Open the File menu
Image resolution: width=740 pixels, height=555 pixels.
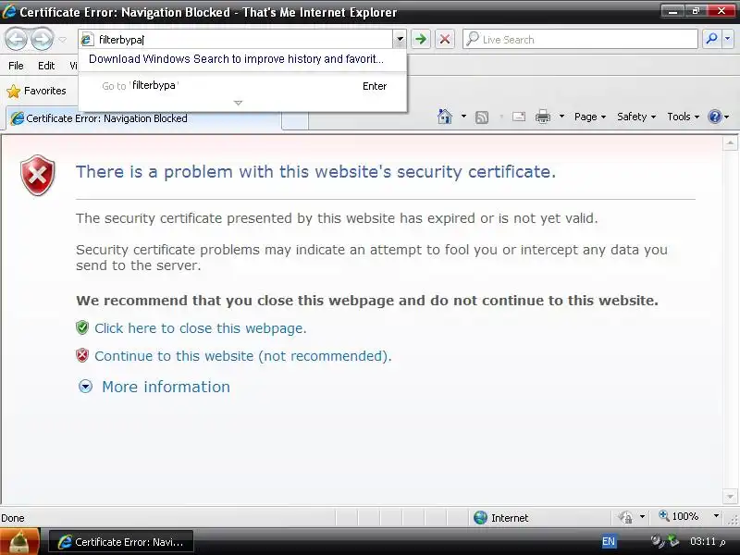[x=16, y=66]
